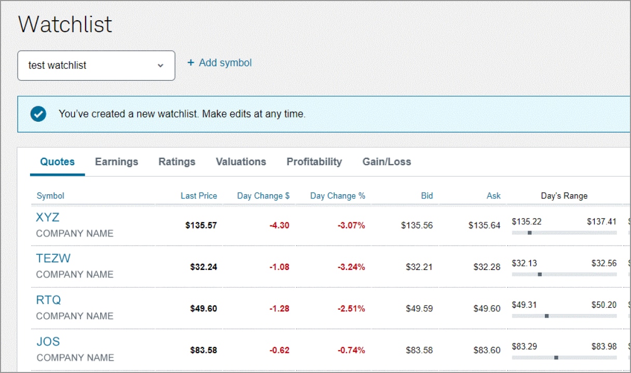
Task: Click the plus icon beside Add symbol
Action: 190,63
